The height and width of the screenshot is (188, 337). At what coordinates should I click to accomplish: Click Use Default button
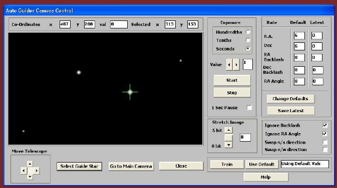coord(262,164)
